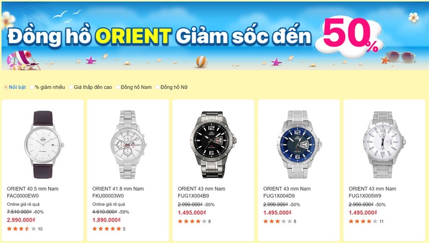Click the ORIENT 40.5 mm Nam FAC0000EW0 title
The height and width of the screenshot is (243, 429).
(33, 192)
